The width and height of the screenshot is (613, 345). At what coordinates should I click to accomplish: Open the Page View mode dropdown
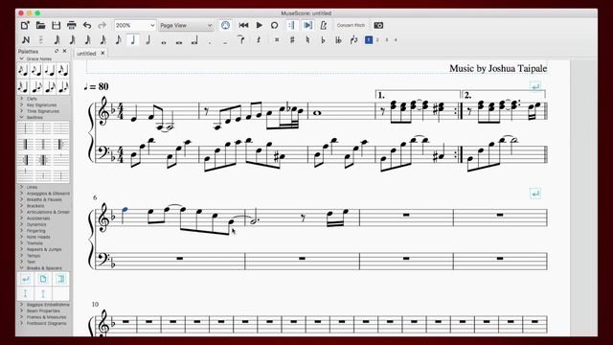coord(186,26)
